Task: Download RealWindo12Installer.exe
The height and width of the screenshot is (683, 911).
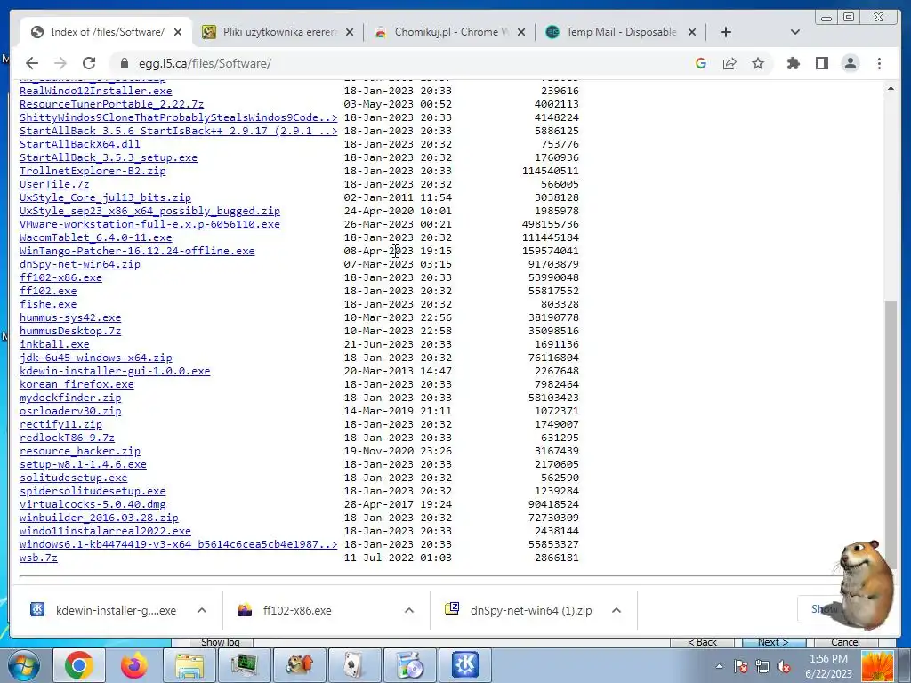Action: (x=96, y=91)
